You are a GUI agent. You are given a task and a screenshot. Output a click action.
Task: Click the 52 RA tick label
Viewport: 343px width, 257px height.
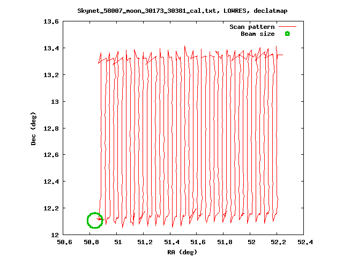click(251, 242)
